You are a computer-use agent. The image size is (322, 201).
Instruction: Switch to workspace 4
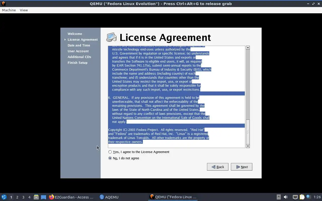29,197
